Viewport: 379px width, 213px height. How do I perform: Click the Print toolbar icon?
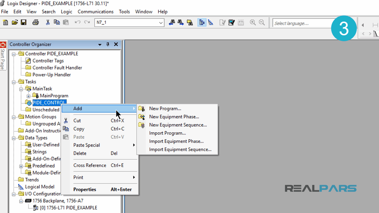[x=35, y=22]
